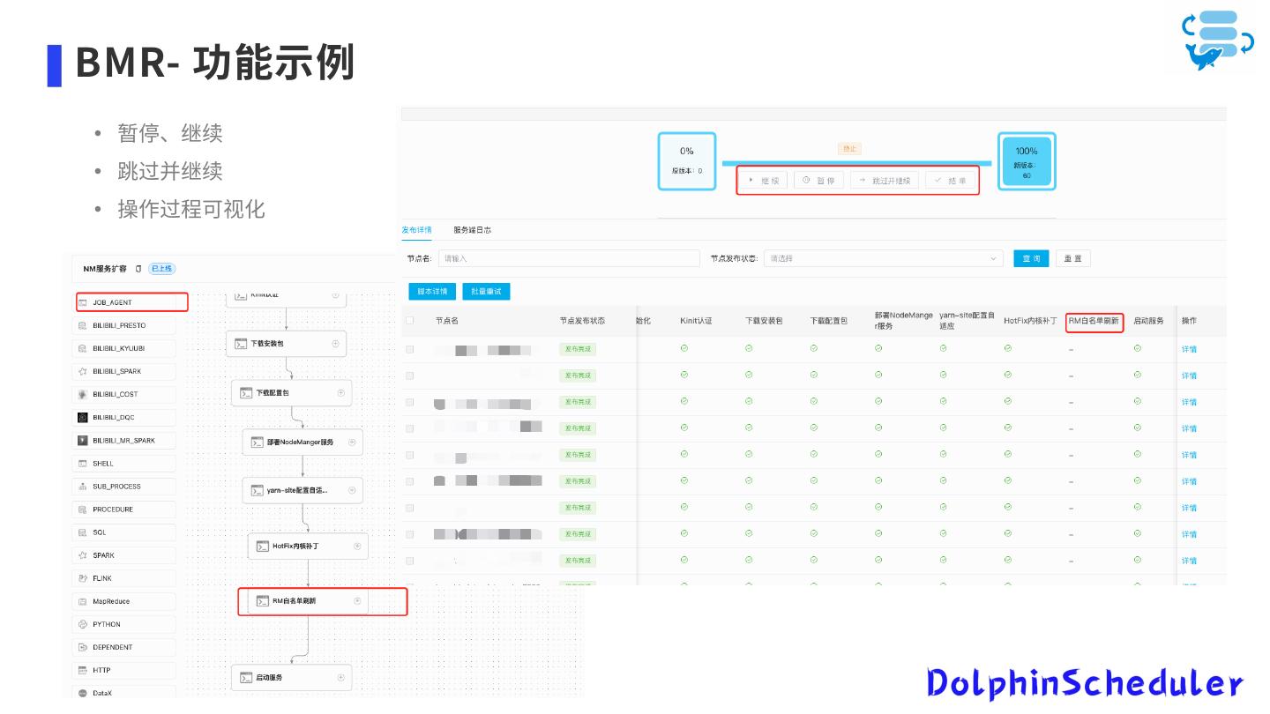The image size is (1270, 714).
Task: Click the 下载配置包 column header
Action: click(x=829, y=321)
